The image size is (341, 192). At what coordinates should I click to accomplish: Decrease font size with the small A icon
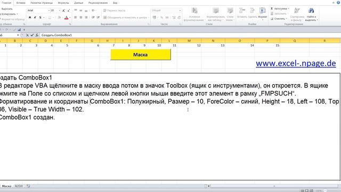tap(69, 11)
